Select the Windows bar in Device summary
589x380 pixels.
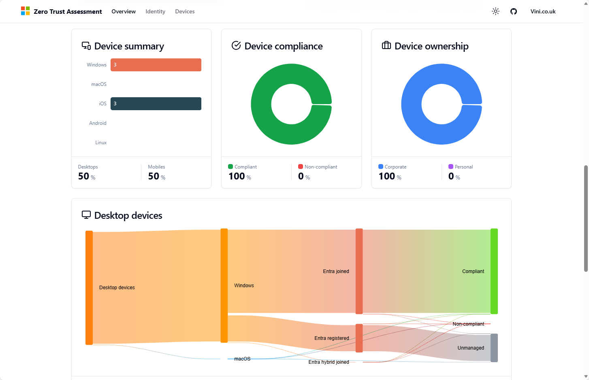pos(156,65)
